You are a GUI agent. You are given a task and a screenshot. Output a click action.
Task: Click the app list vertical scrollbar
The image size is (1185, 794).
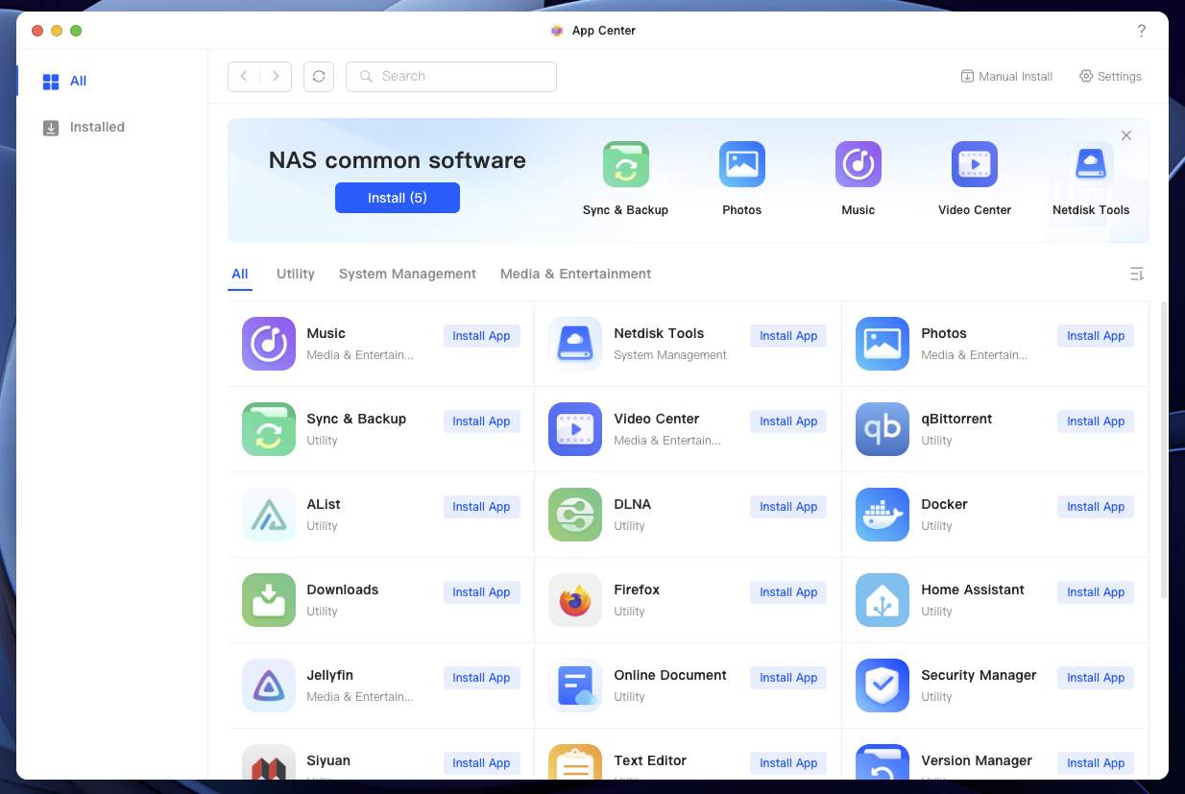pyautogui.click(x=1165, y=449)
